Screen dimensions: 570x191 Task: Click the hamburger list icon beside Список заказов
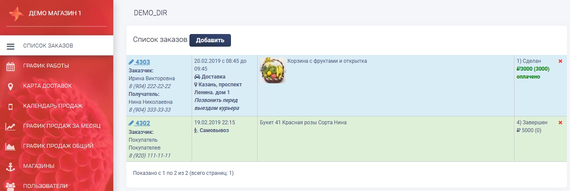[x=10, y=46]
